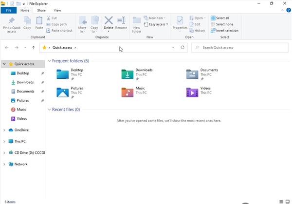
Task: Click Paste shortcut in ribbon
Action: (59, 30)
